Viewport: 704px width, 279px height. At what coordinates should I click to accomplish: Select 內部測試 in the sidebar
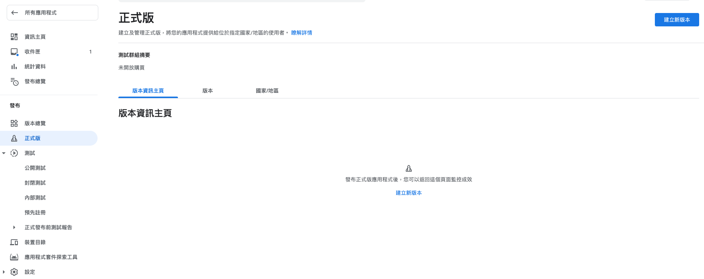(x=35, y=198)
